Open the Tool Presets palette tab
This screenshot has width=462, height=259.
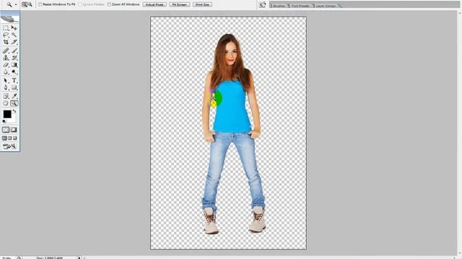pyautogui.click(x=300, y=6)
